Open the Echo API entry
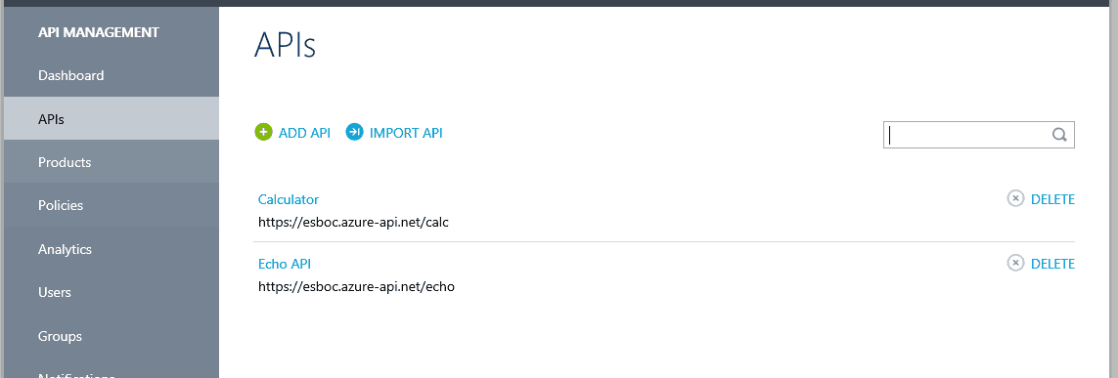 point(285,264)
